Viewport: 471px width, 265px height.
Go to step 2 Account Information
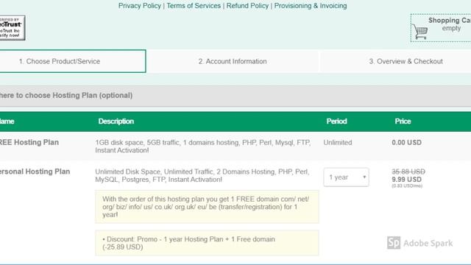point(233,61)
